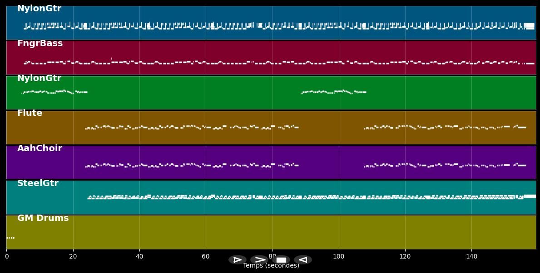Click the right-pointing triangle playback button
The width and height of the screenshot is (540, 273).
237,260
